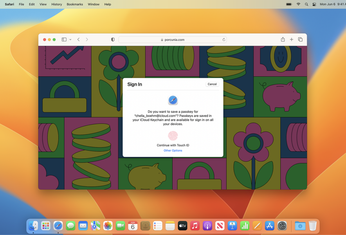Add a new tab with plus icon

pos(292,40)
